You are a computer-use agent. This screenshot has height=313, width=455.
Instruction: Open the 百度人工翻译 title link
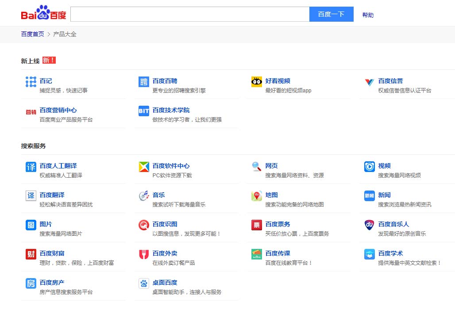tap(58, 166)
